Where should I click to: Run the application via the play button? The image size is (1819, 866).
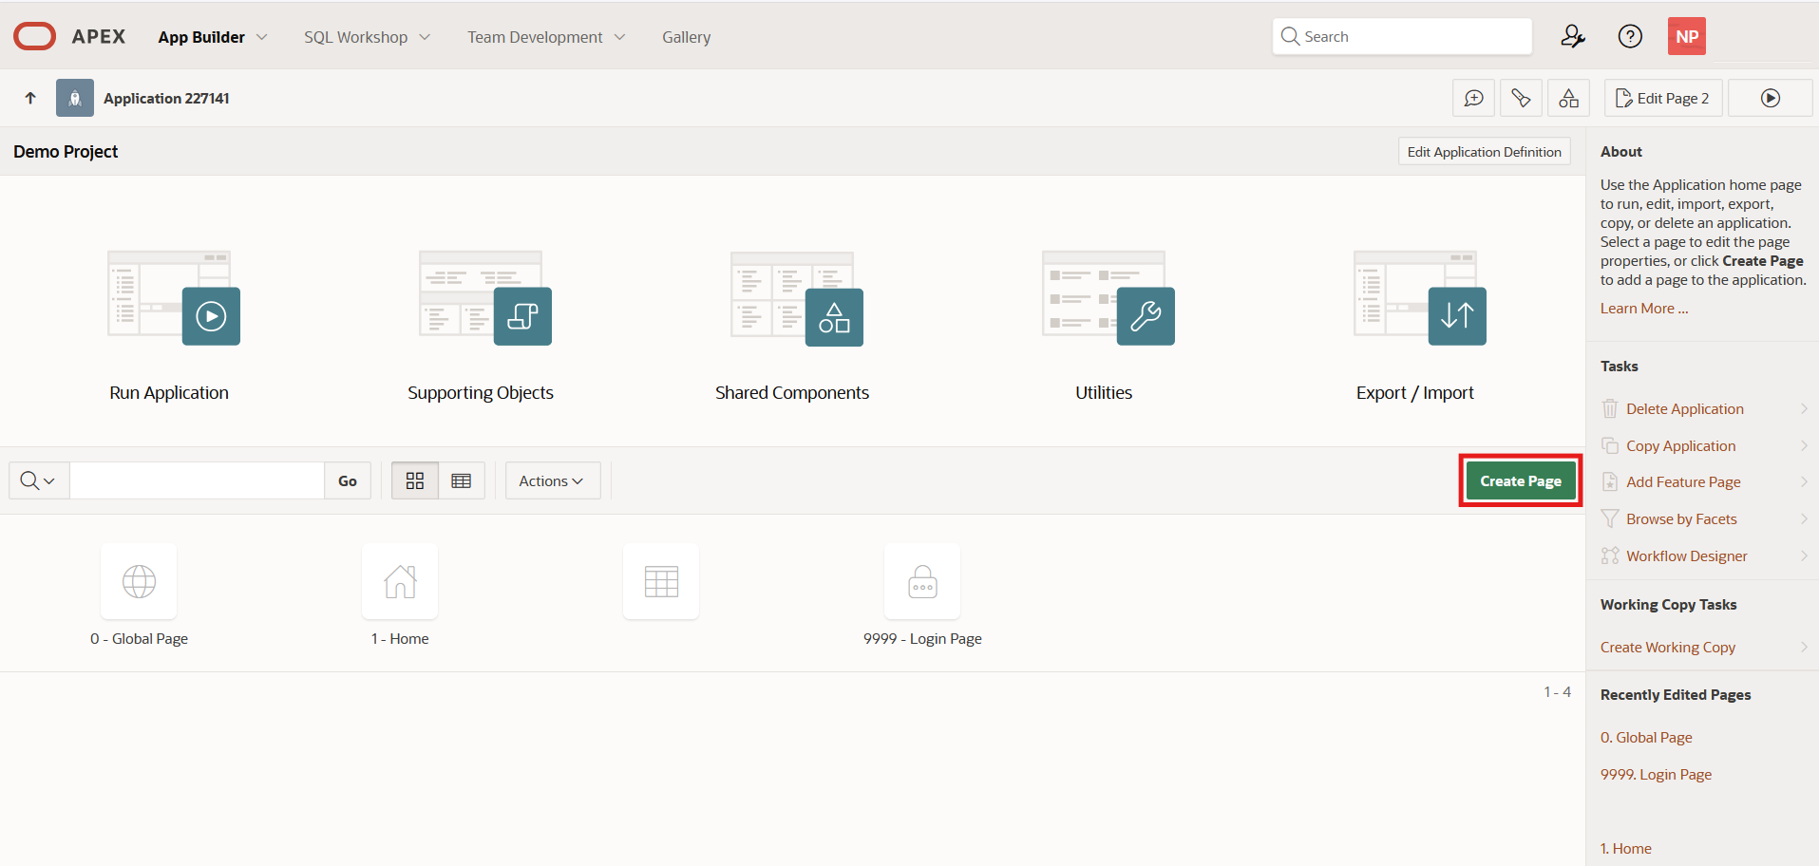(1771, 98)
